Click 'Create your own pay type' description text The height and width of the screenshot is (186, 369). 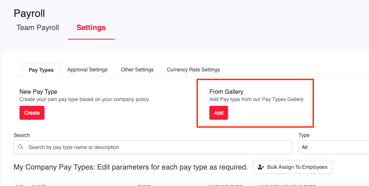pos(84,99)
